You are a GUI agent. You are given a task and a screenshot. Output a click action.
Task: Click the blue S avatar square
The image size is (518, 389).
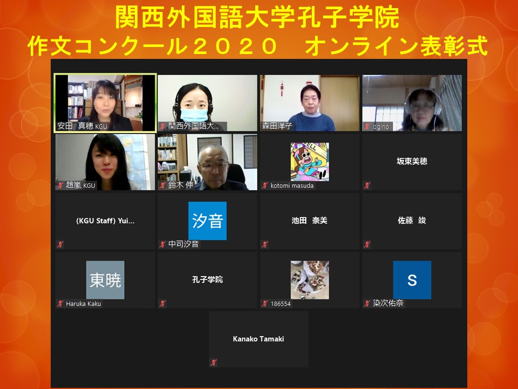tap(412, 280)
